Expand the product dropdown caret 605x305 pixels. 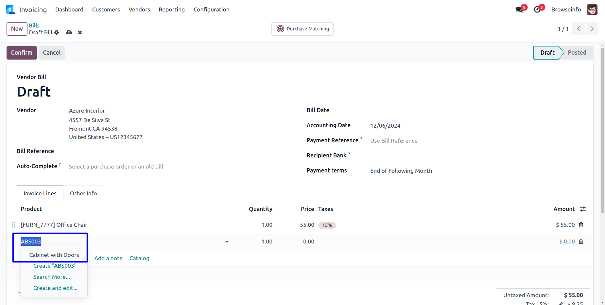click(x=227, y=242)
